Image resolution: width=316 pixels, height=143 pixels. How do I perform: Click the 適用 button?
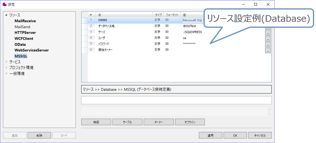coord(210,135)
